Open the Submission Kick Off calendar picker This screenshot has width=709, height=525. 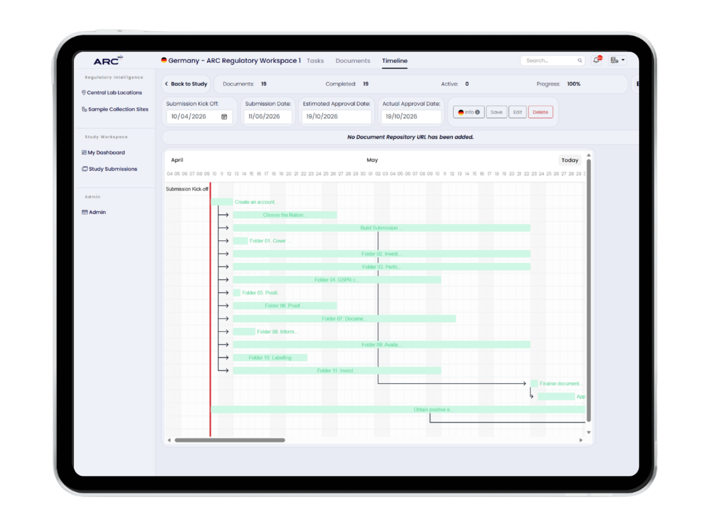click(x=224, y=117)
